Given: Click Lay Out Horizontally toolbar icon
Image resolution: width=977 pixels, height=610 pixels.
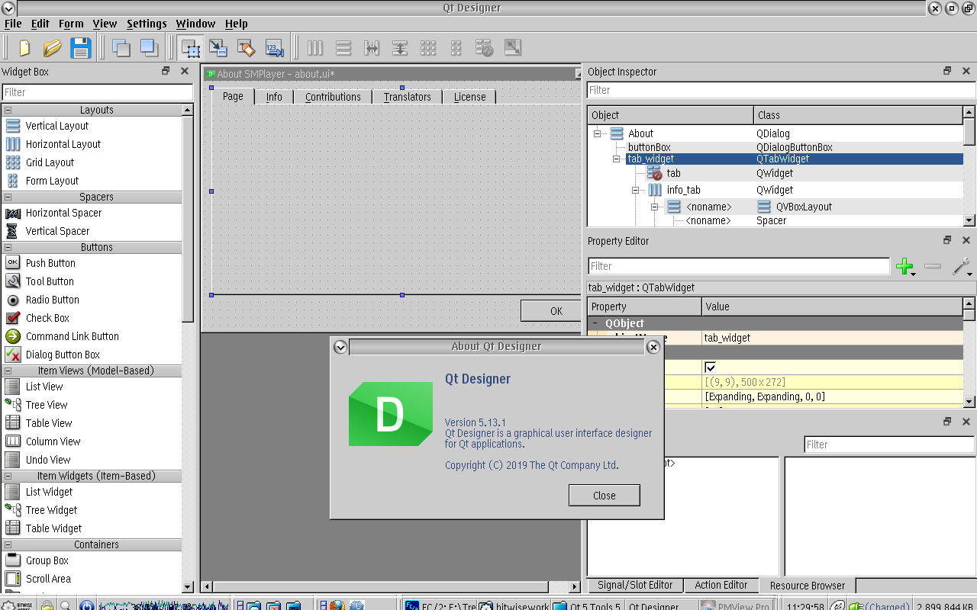Looking at the screenshot, I should (315, 48).
